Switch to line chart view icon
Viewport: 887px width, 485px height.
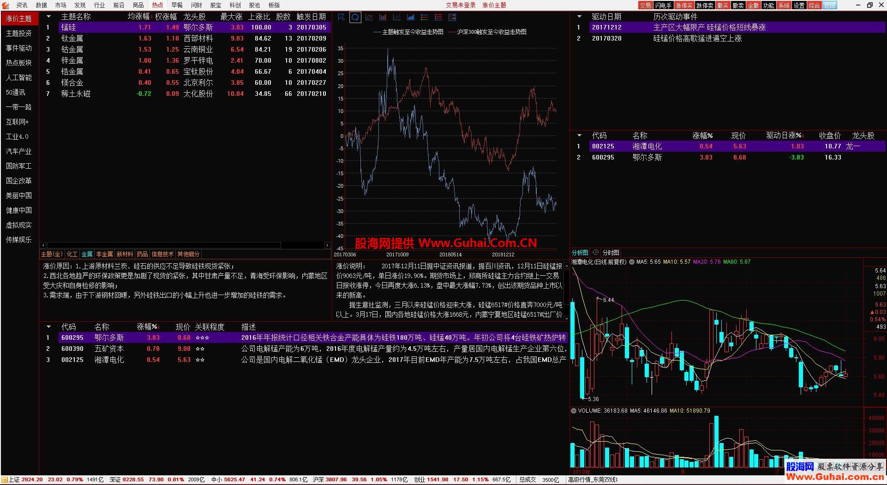click(369, 18)
